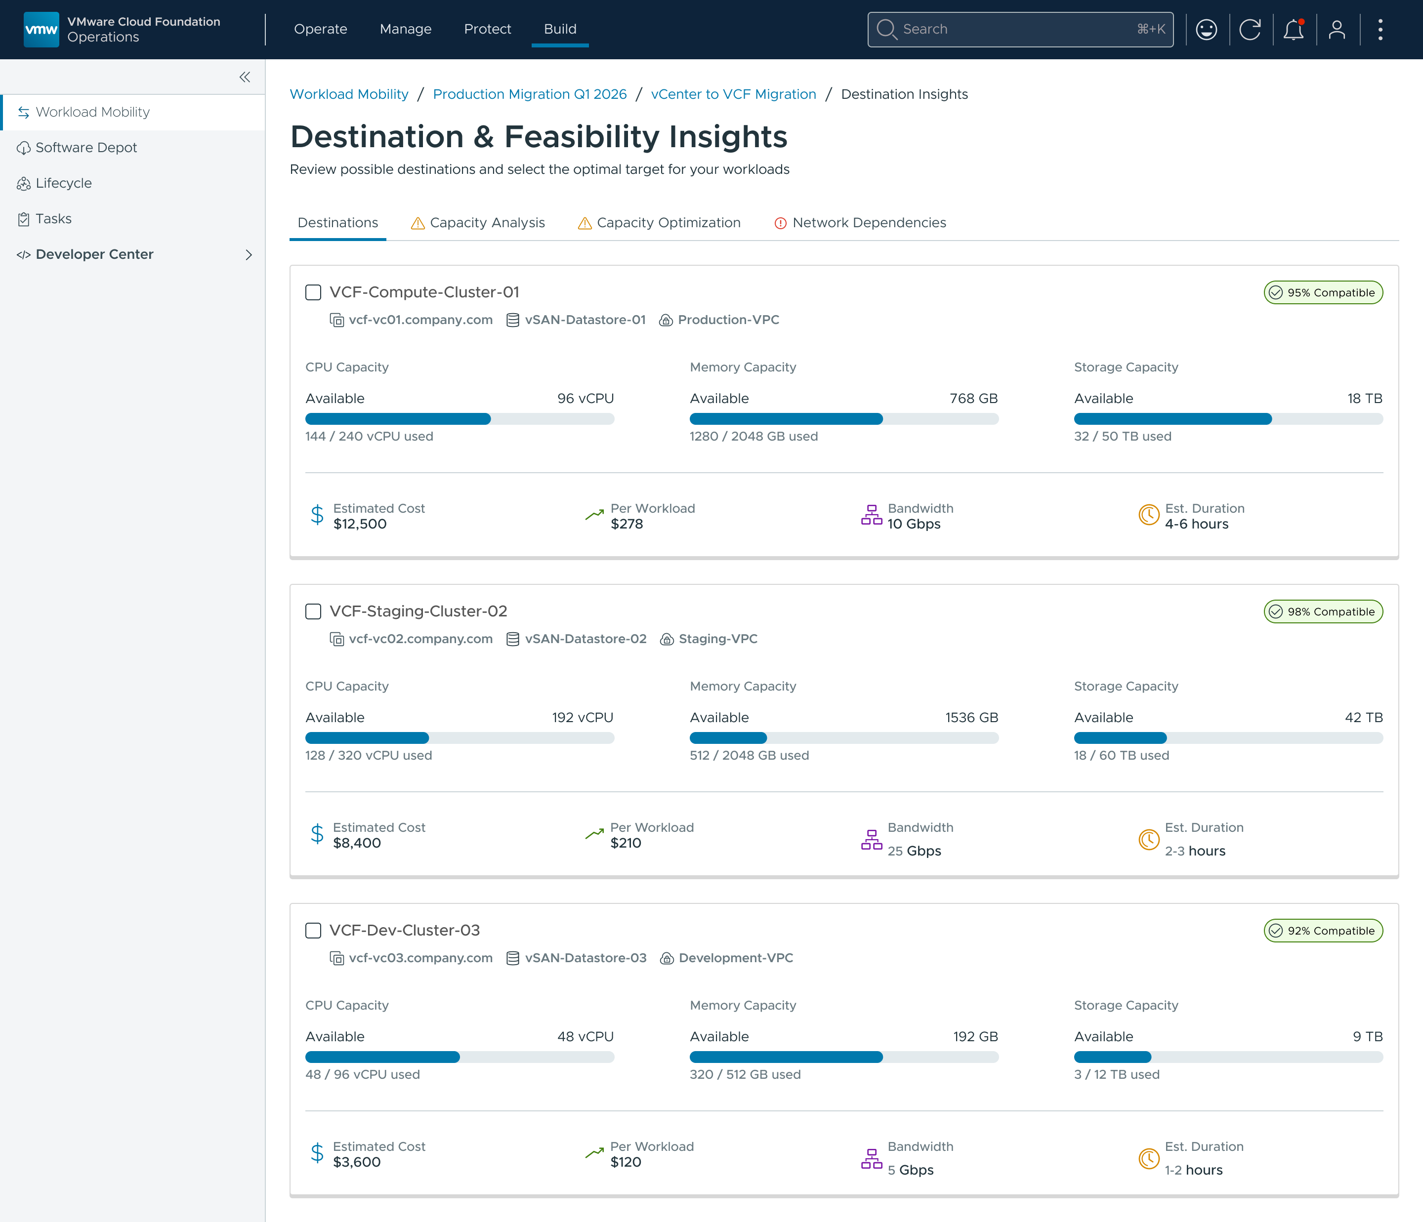Click the Lifecycle icon in the sidebar
The image size is (1423, 1222).
[24, 183]
